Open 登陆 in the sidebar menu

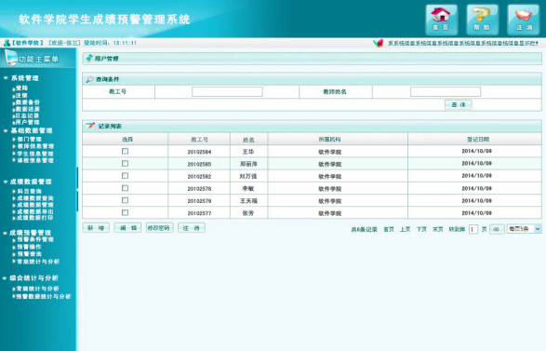21,88
